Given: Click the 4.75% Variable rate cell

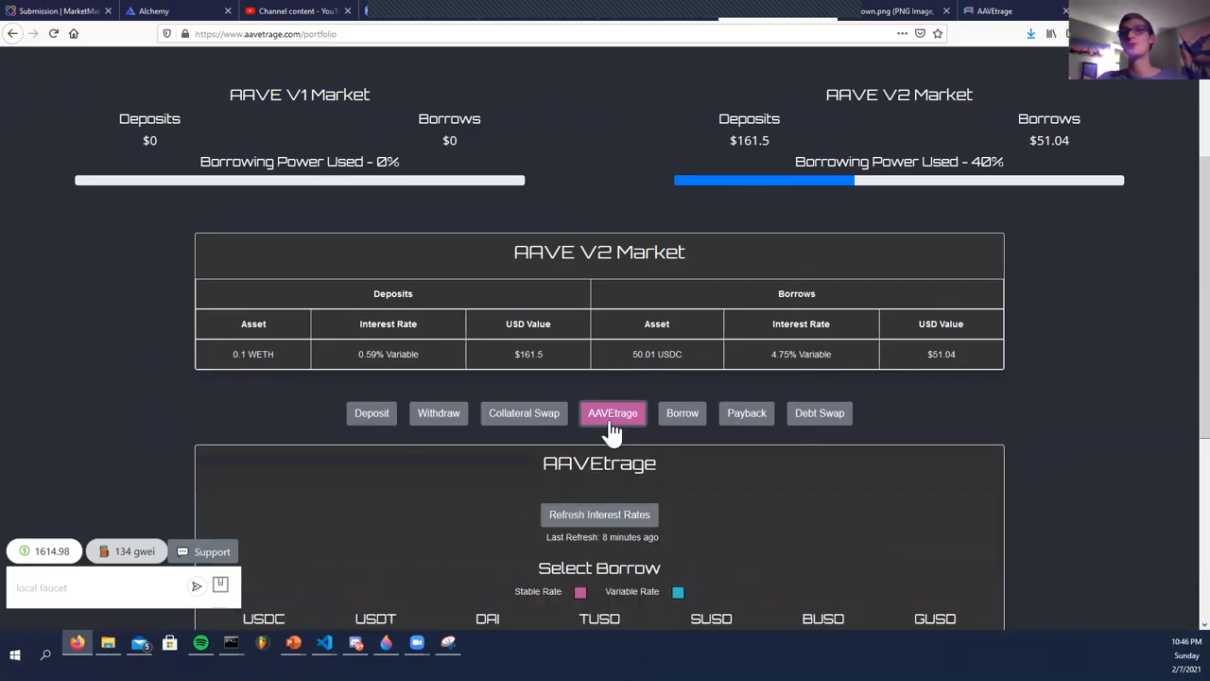Looking at the screenshot, I should coord(801,354).
